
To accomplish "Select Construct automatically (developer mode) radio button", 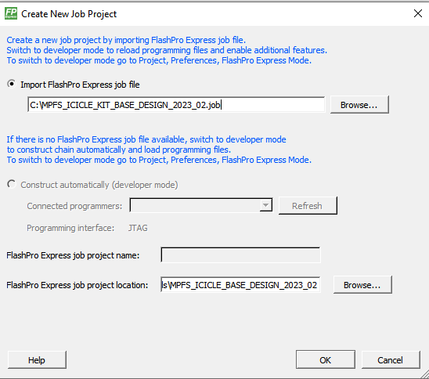I will (12, 185).
